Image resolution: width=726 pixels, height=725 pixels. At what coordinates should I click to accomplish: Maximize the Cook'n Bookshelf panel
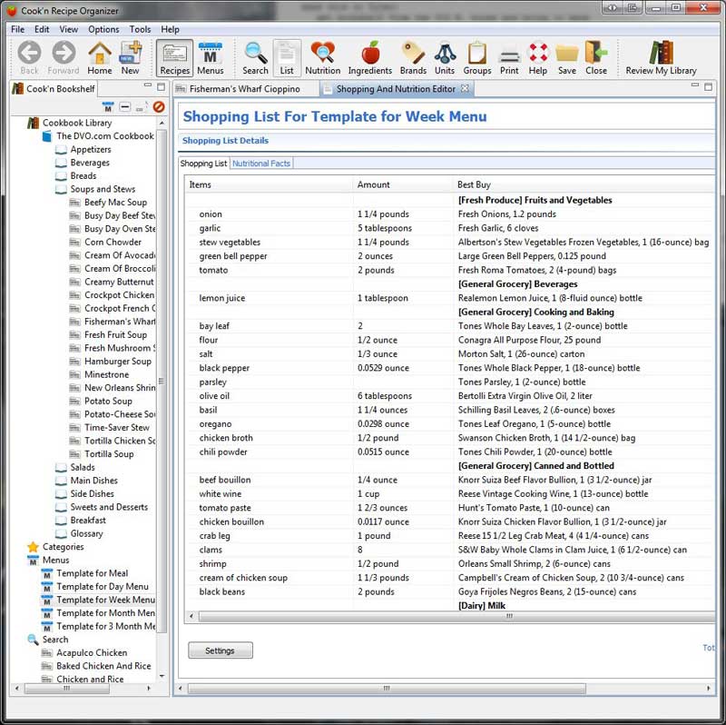162,86
